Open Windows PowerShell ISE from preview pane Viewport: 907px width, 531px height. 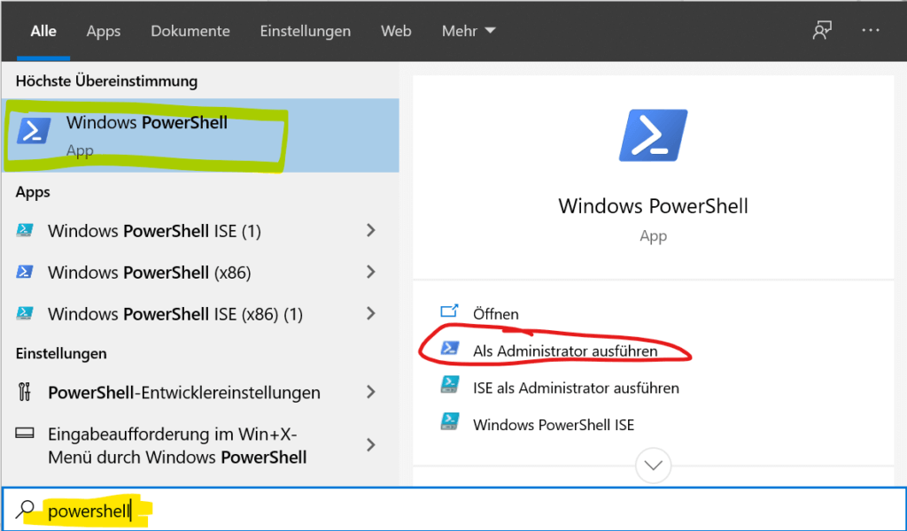[x=554, y=425]
